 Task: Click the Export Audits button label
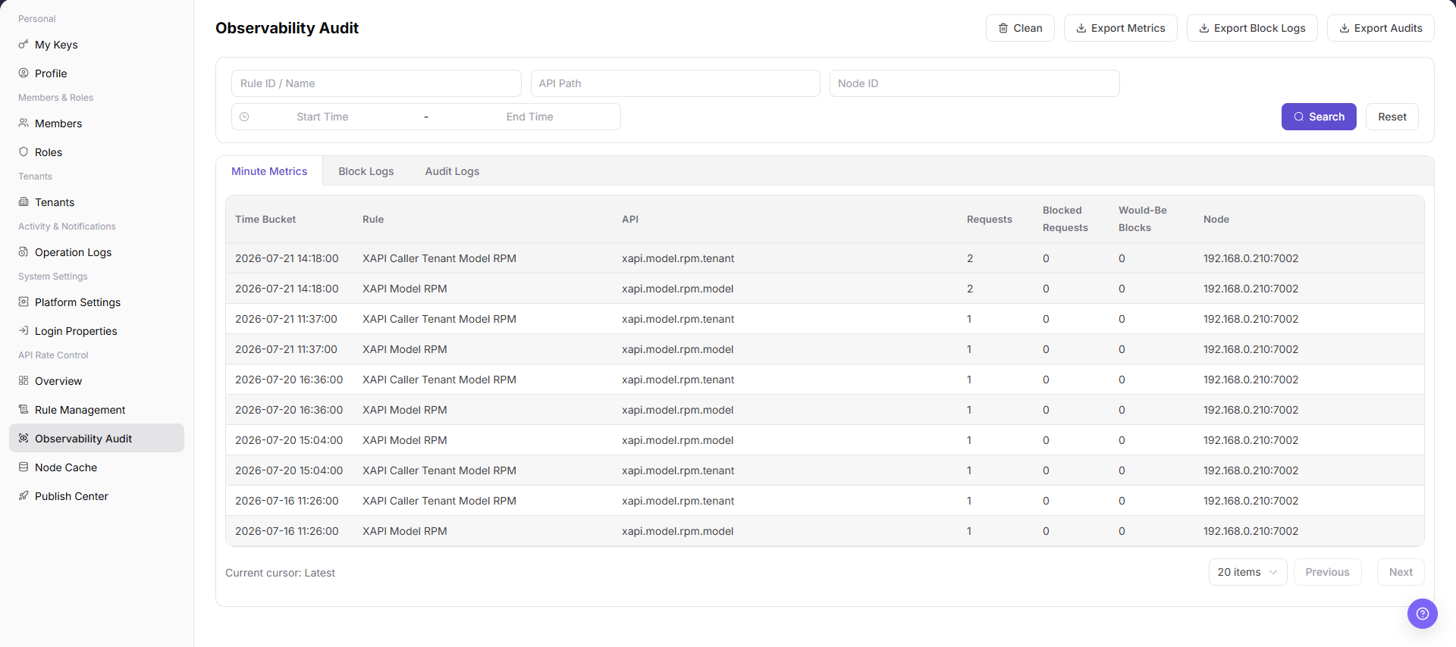point(1389,28)
